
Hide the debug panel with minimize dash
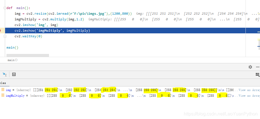click(x=257, y=67)
